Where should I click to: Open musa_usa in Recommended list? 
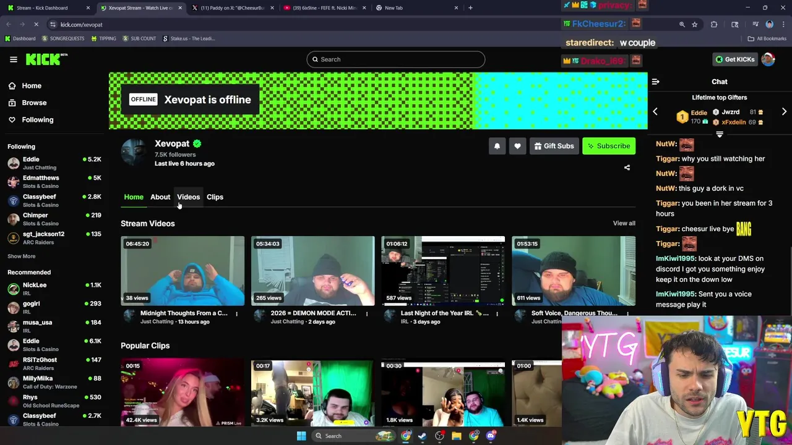pyautogui.click(x=54, y=326)
